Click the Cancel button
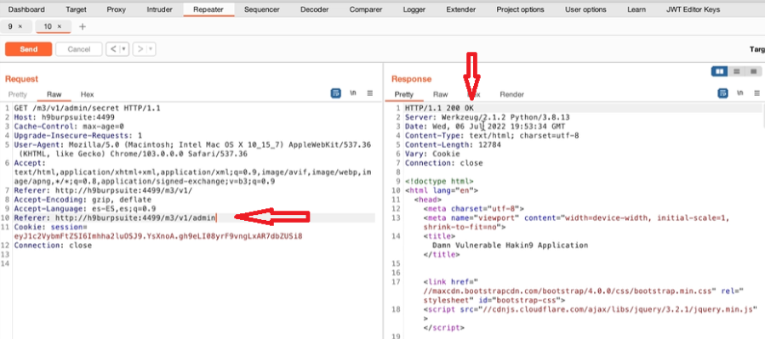Viewport: 765px width, 339px height. point(78,49)
